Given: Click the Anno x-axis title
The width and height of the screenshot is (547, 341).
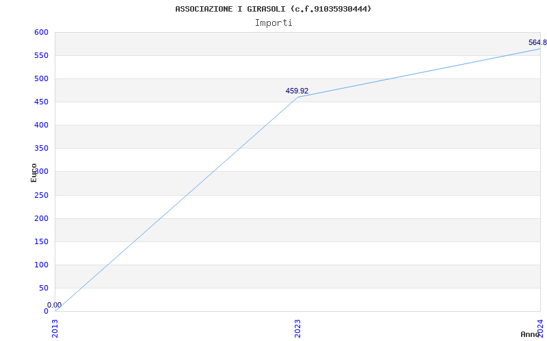Looking at the screenshot, I should coord(530,334).
